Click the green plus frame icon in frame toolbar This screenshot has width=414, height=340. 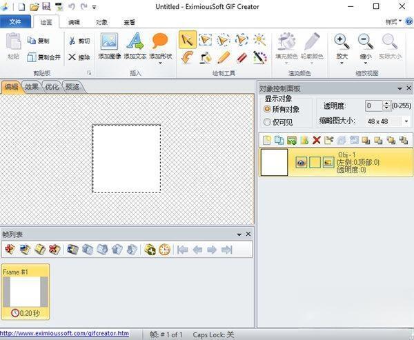tap(150, 250)
